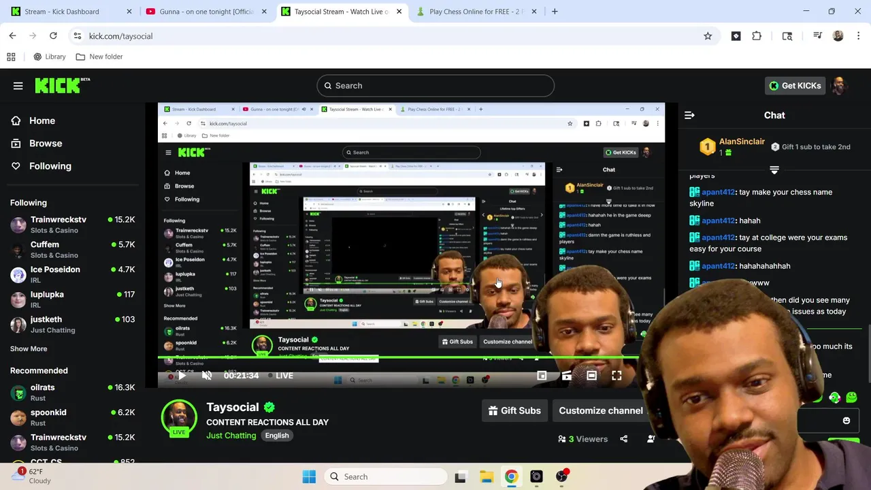Enable mini player mode icon
The height and width of the screenshot is (490, 871).
pos(542,376)
